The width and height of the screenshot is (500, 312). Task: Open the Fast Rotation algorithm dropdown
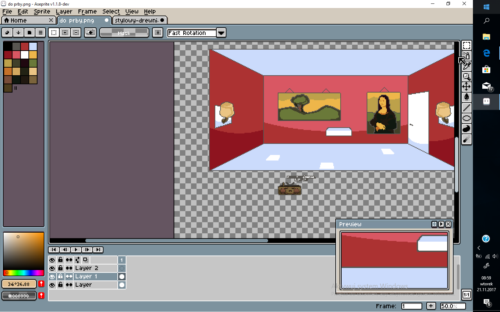coord(221,33)
